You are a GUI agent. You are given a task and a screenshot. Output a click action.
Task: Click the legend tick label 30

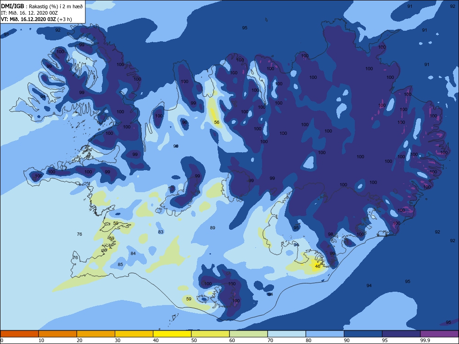[x=118, y=340]
